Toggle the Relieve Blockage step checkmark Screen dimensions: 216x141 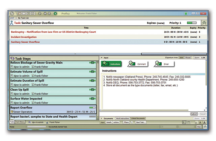91,63
